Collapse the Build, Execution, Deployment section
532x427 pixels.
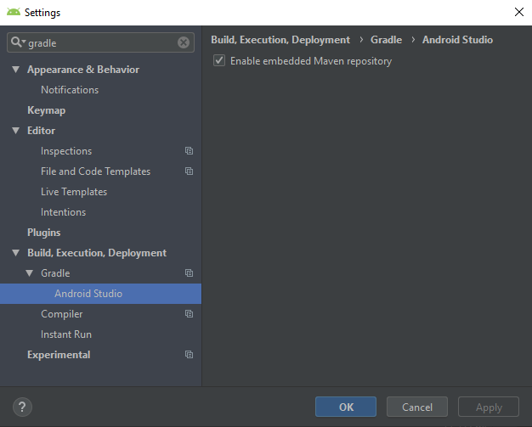coord(15,253)
